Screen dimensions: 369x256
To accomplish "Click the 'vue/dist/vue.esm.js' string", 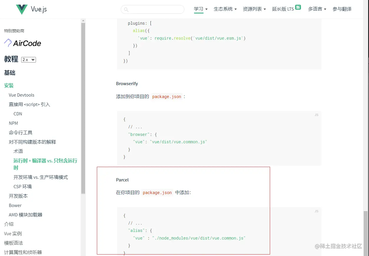I will (219, 38).
